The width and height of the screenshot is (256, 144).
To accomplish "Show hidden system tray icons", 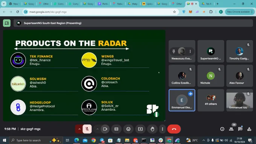I will pyautogui.click(x=204, y=140).
